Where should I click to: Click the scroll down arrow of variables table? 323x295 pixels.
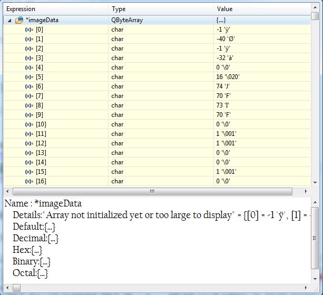coord(315,182)
